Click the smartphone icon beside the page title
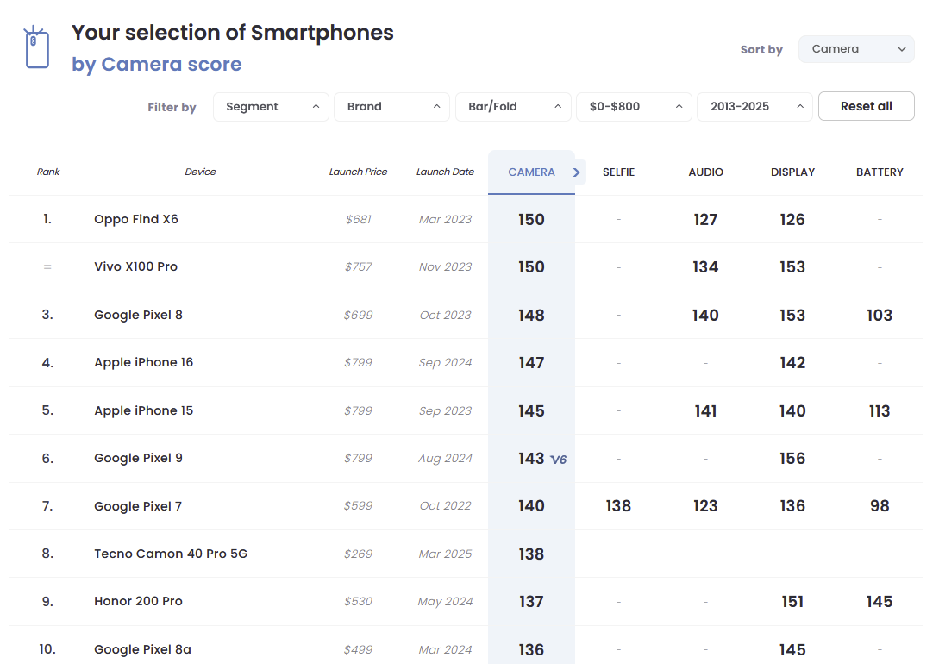The height and width of the screenshot is (664, 939). 36,47
